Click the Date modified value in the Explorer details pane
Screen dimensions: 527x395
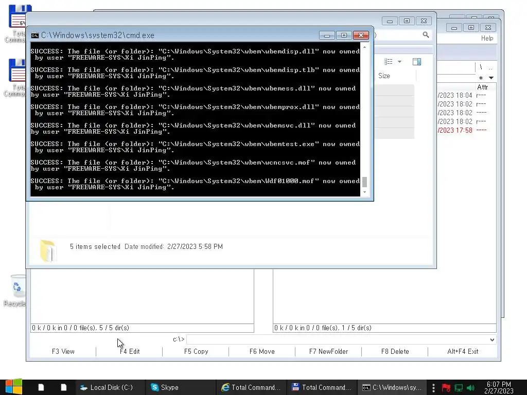[195, 246]
